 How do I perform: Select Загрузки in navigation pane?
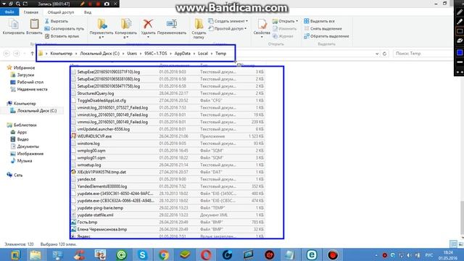point(22,75)
